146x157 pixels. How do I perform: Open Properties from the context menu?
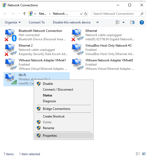(64, 136)
